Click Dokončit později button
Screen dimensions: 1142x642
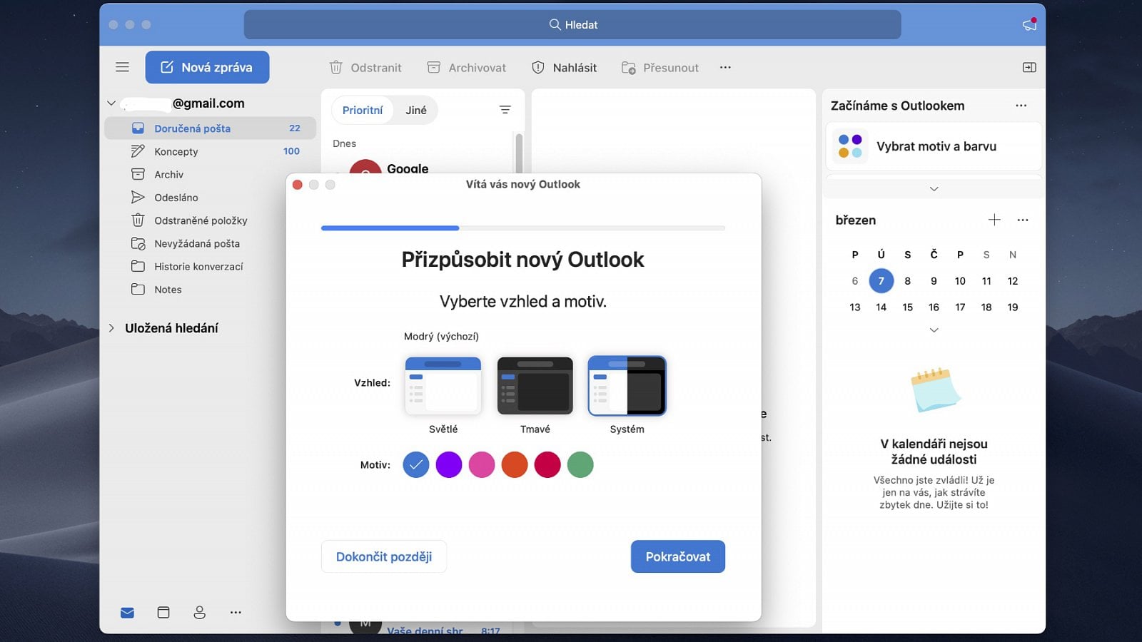click(x=384, y=556)
